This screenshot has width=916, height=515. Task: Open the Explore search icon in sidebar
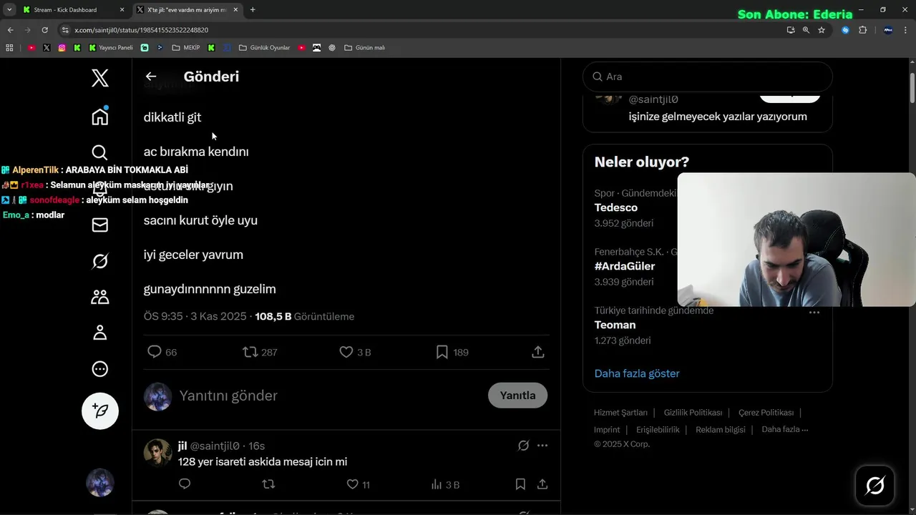click(100, 152)
